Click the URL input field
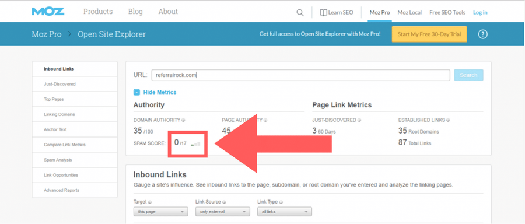This screenshot has height=224, width=525. (300, 75)
